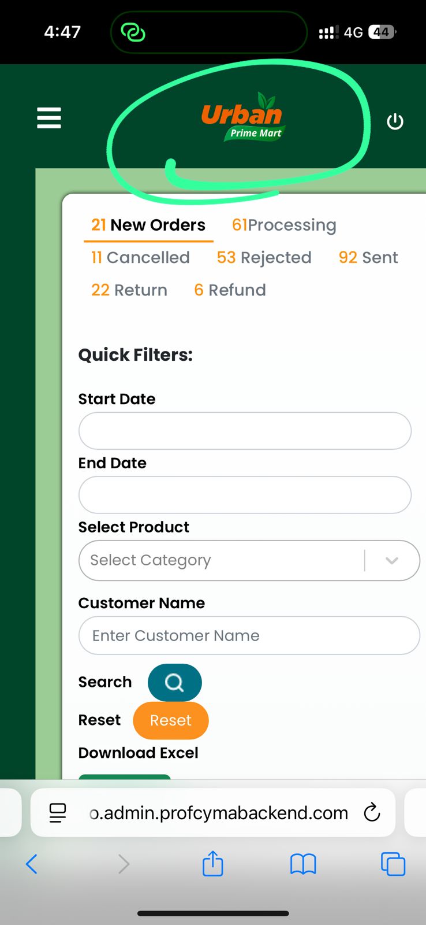This screenshot has height=925, width=426.
Task: View the Rejected orders tab
Action: (x=264, y=257)
